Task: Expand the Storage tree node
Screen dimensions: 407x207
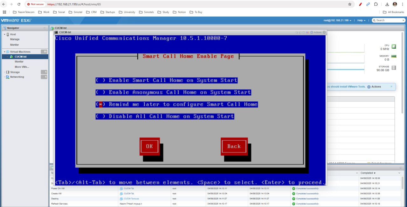Action: click(4, 72)
